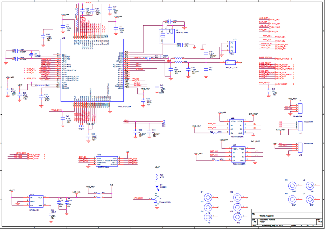Select the U13 IS25WP064A flash chip
The image size is (328, 231).
[x=107, y=161]
